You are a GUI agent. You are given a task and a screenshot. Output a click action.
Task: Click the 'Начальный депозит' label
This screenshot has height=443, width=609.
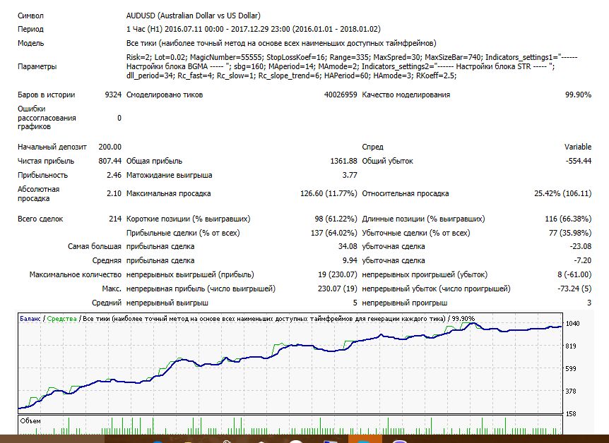[52, 147]
